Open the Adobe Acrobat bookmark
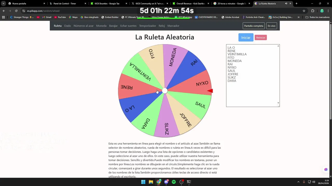The height and width of the screenshot is (186, 332). [230, 17]
